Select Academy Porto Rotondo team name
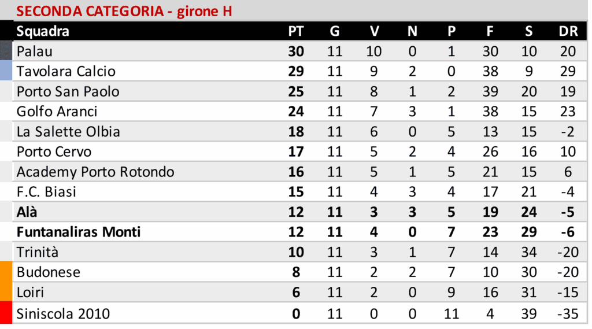The width and height of the screenshot is (592, 329). [95, 172]
